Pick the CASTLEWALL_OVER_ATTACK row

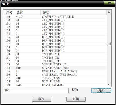tap(55, 71)
